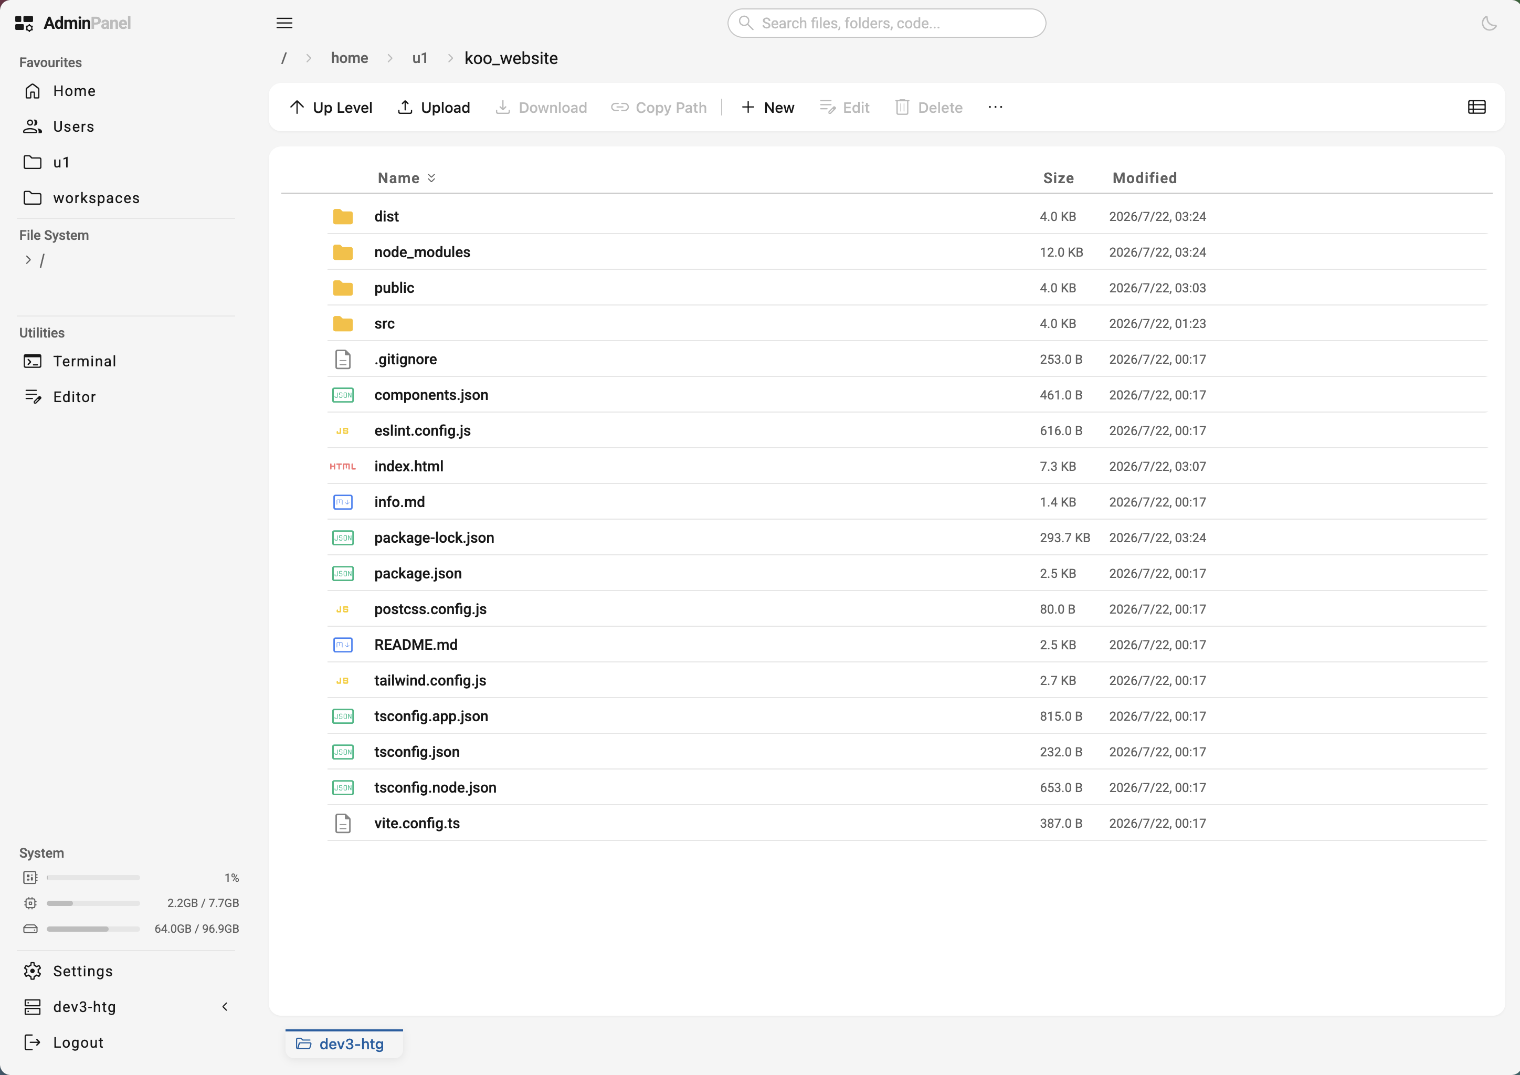Click the Edit toolbar button

pos(844,107)
